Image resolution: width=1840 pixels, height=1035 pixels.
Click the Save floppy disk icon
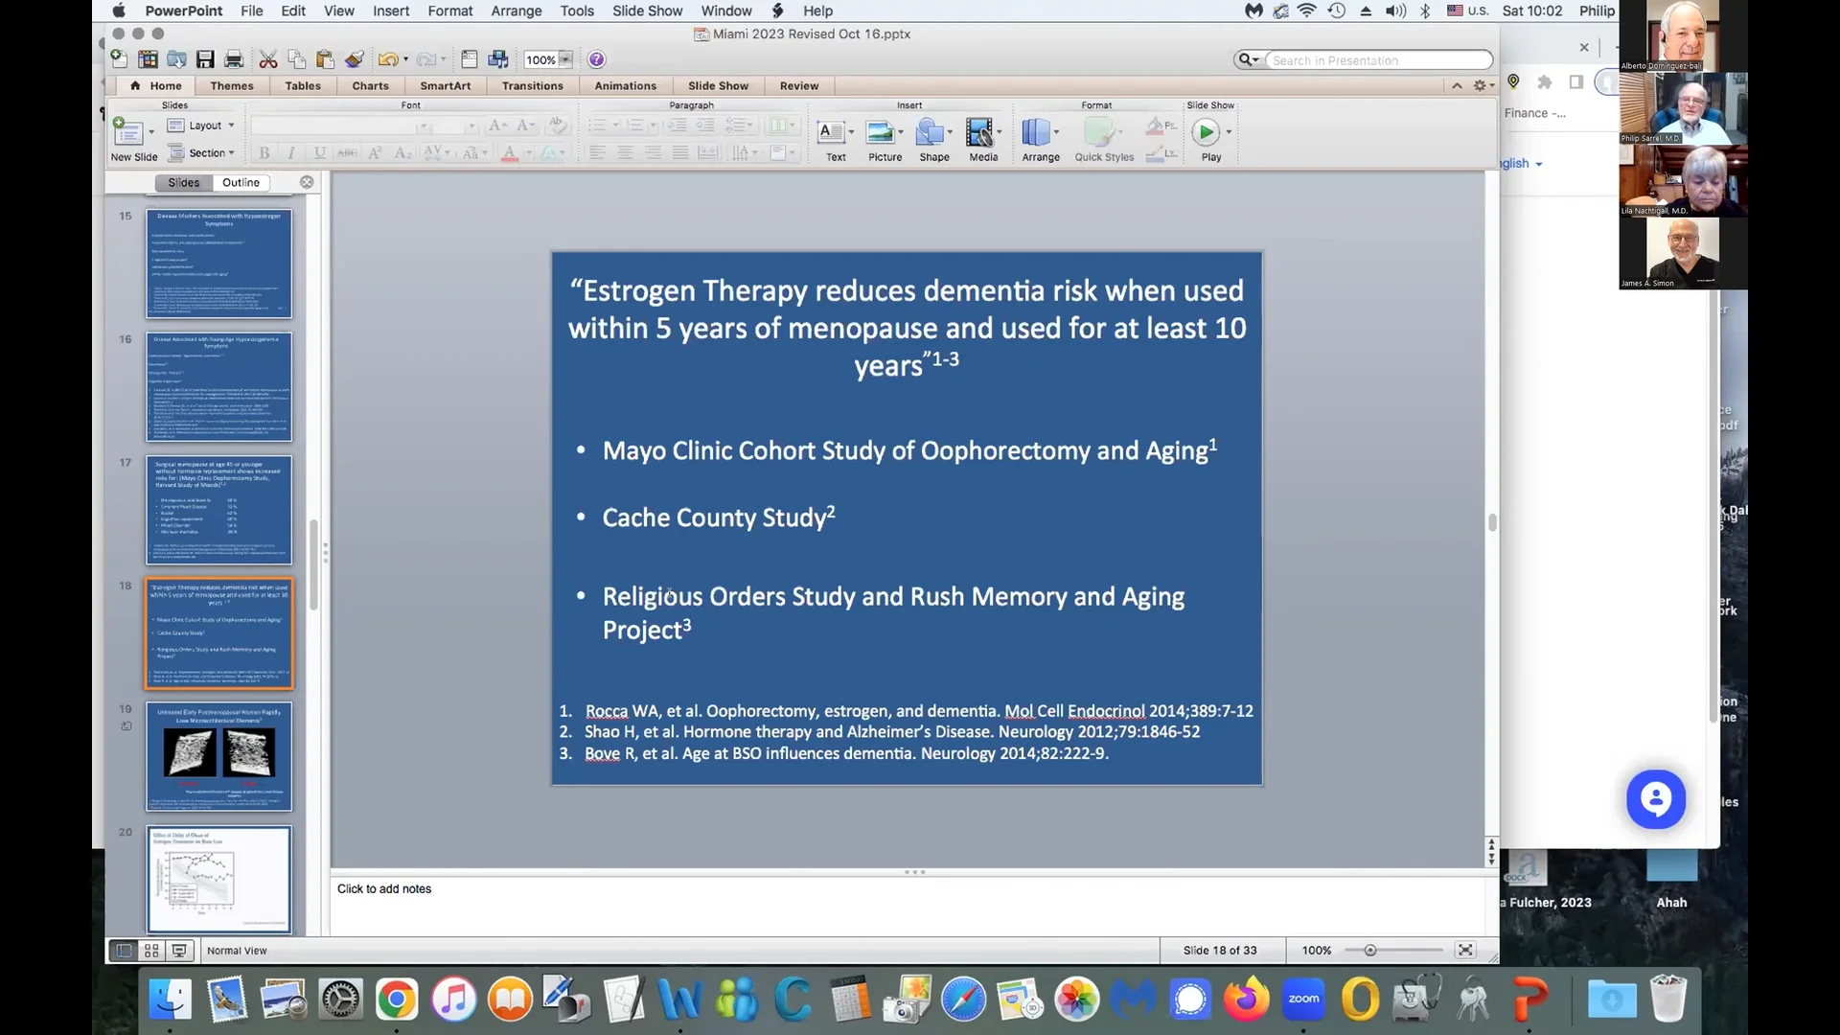(205, 59)
